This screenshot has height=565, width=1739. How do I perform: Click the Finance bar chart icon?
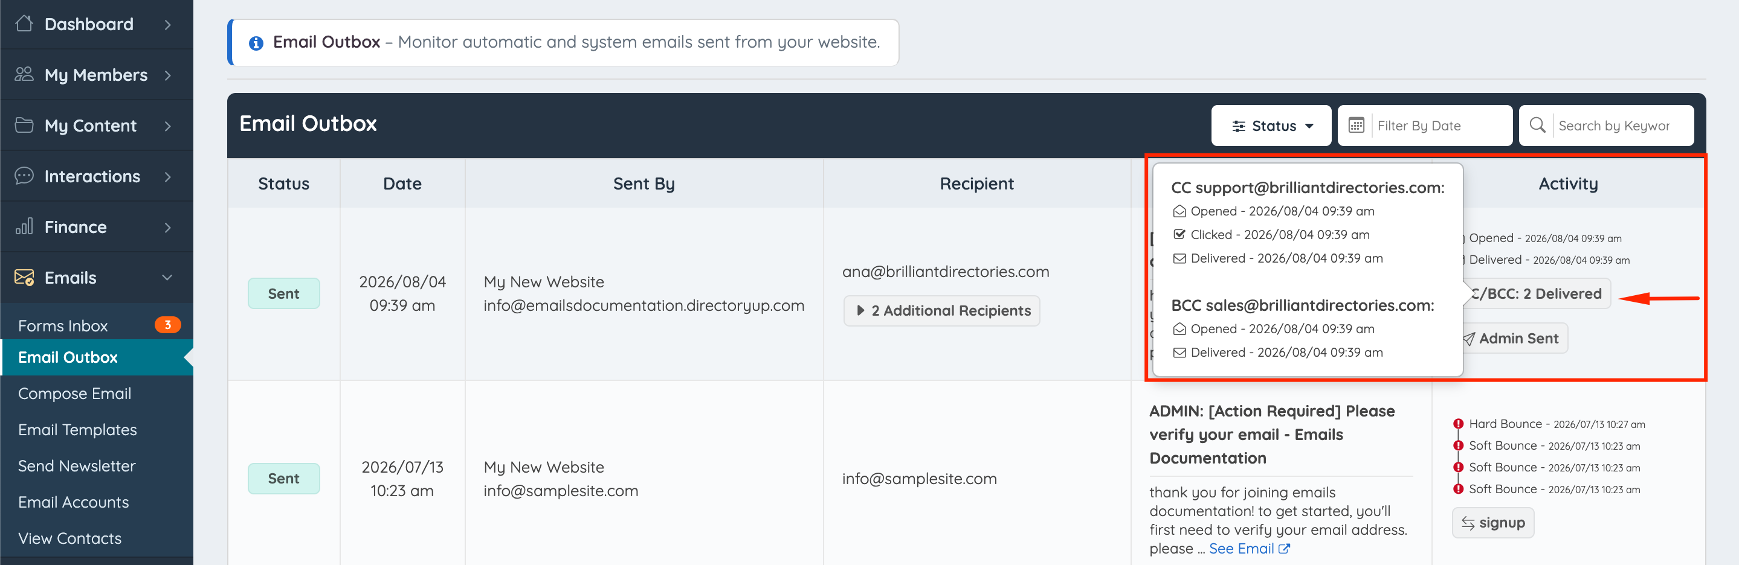pyautogui.click(x=24, y=226)
